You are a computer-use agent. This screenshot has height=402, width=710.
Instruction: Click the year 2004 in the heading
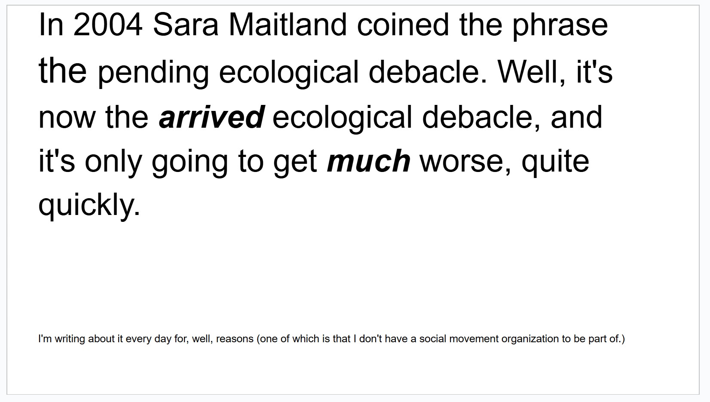(107, 25)
